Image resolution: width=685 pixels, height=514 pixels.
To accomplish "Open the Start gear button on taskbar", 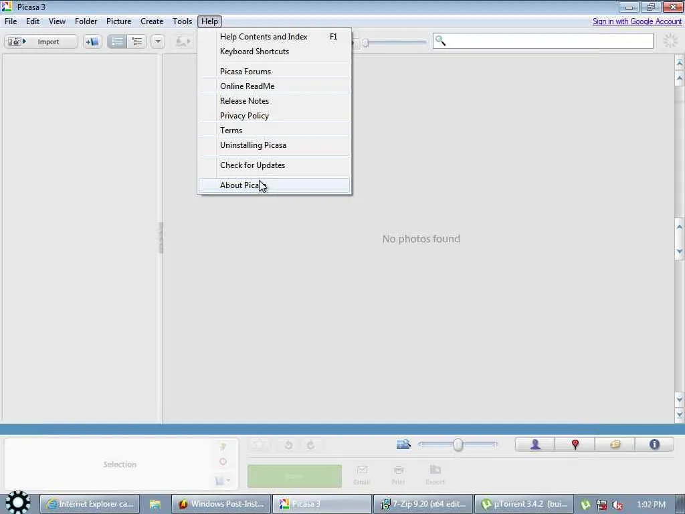I will [x=17, y=503].
